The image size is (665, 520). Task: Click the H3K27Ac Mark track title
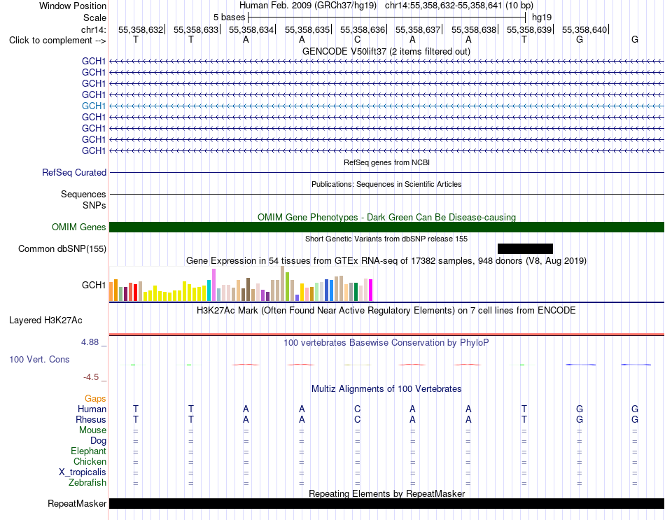tap(386, 311)
